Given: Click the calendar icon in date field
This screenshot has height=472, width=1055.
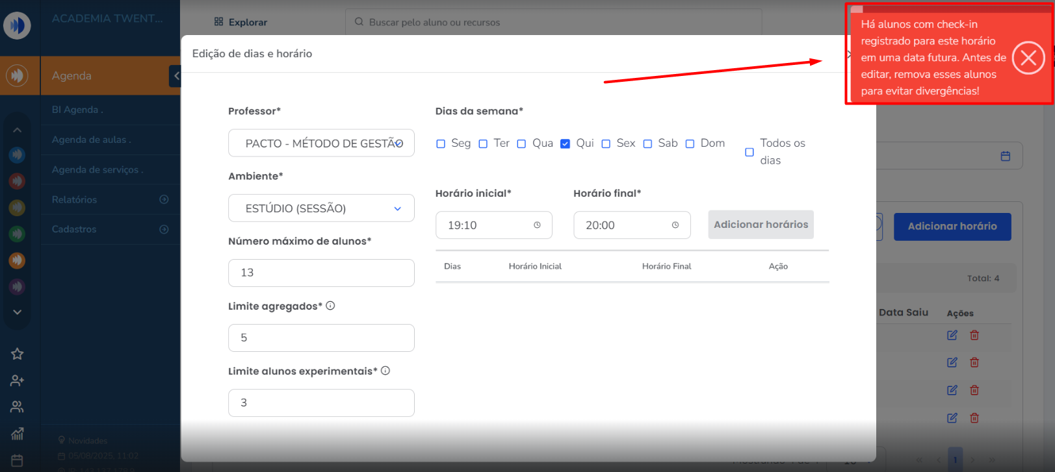Looking at the screenshot, I should (x=1005, y=156).
